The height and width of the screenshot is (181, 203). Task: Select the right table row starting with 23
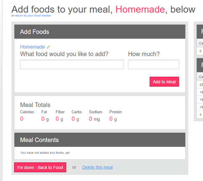[200, 85]
